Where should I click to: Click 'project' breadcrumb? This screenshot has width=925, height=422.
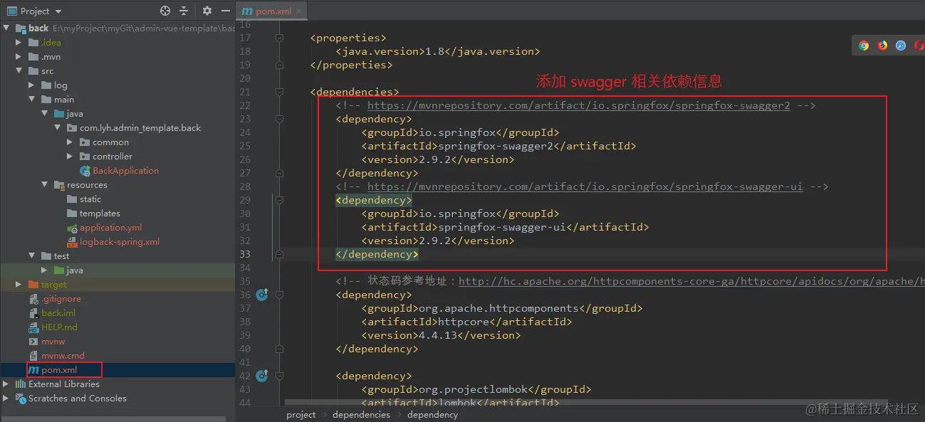pos(301,414)
